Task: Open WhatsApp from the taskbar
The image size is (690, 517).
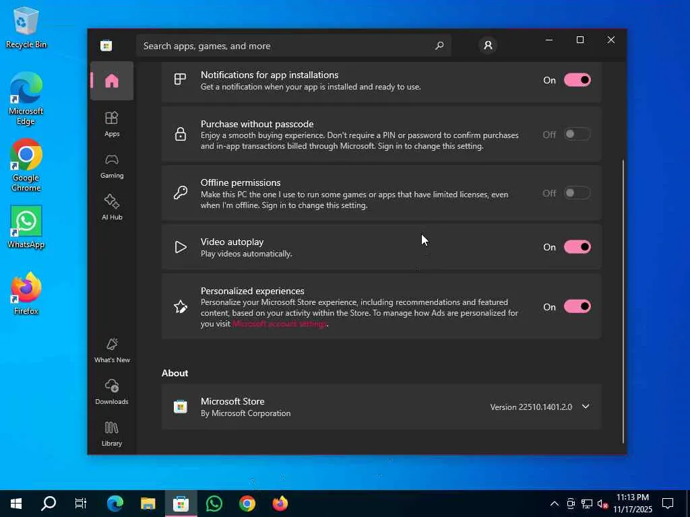Action: click(x=214, y=504)
